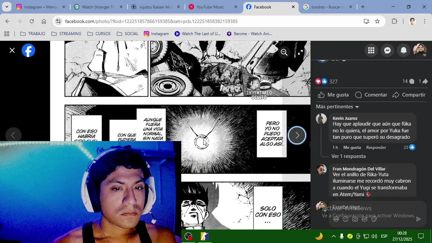Open Kevin Juarez's profile name
432x243 pixels.
[x=345, y=118]
